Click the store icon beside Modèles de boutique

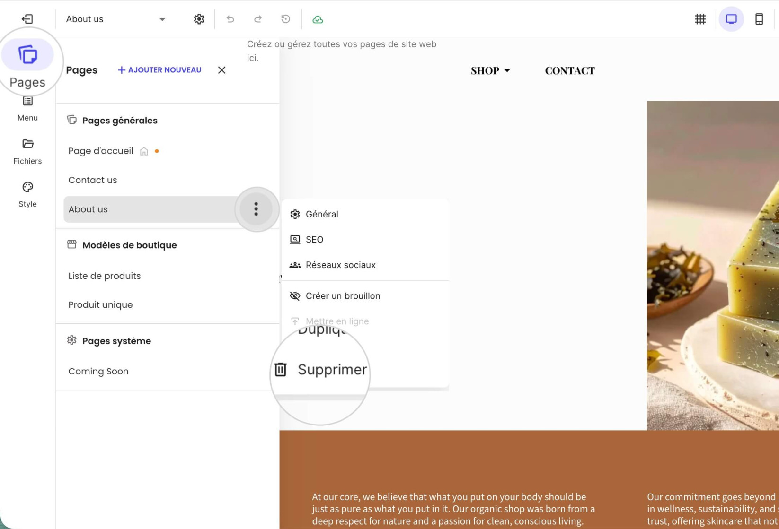click(71, 244)
